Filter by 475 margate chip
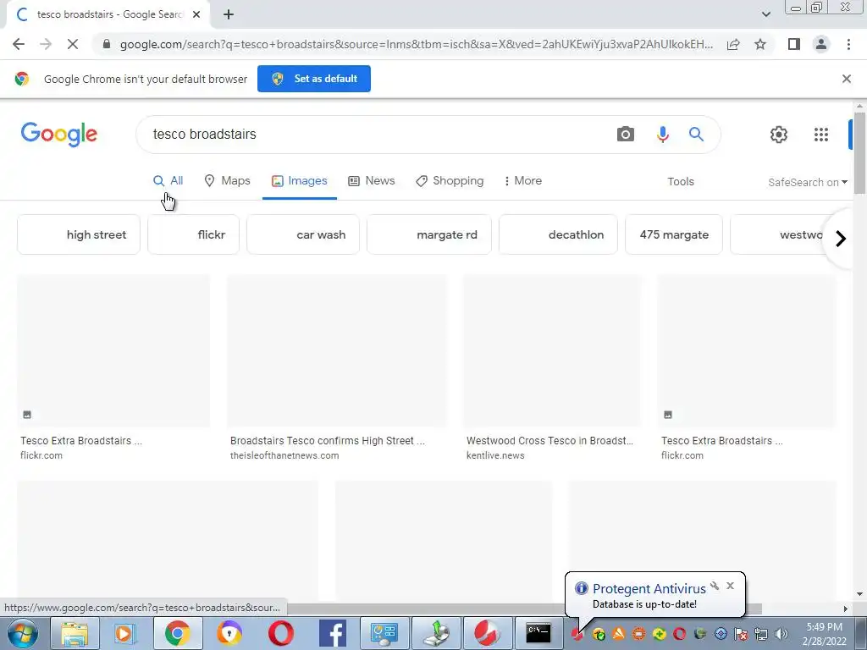Viewport: 867px width, 650px height. point(674,234)
